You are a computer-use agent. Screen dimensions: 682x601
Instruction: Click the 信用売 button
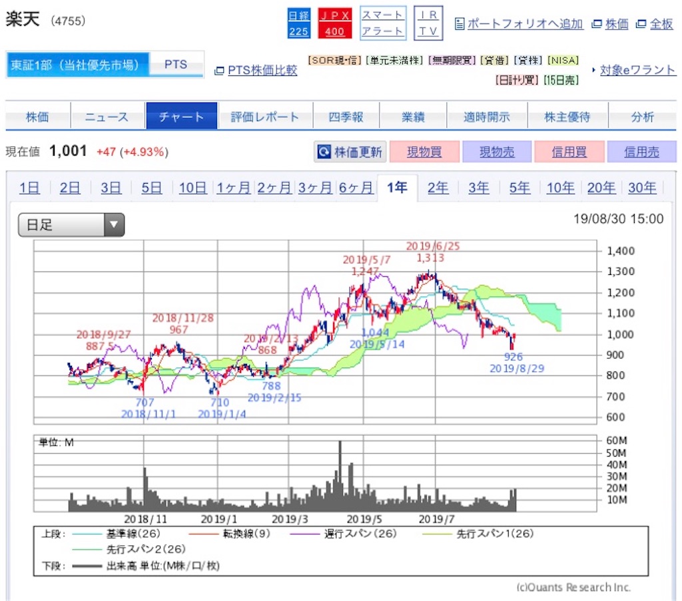(x=641, y=152)
